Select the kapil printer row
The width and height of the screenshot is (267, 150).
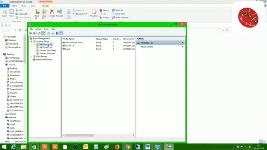(x=98, y=49)
